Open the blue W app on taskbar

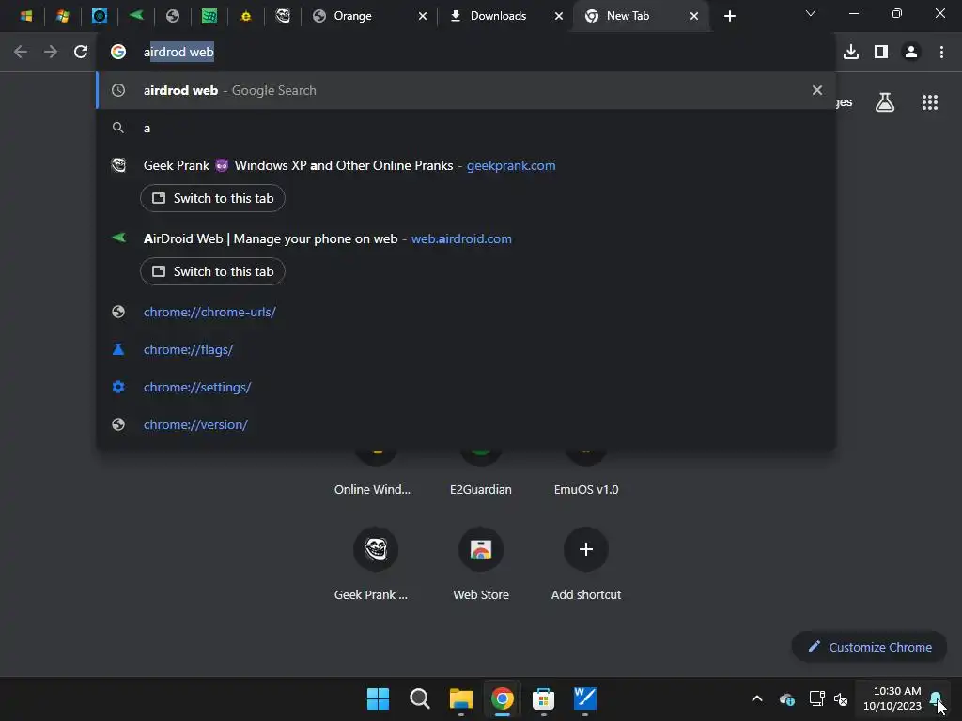tap(584, 698)
